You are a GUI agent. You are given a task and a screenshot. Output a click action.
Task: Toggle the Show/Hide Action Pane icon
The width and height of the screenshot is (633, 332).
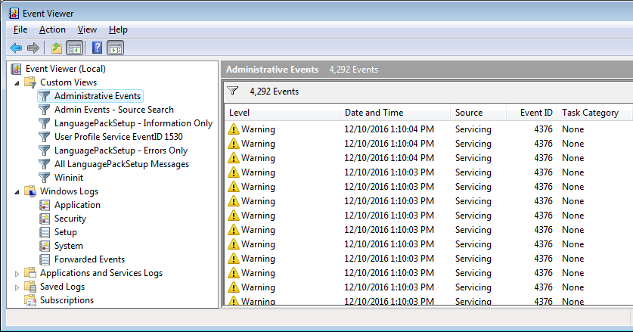(116, 48)
